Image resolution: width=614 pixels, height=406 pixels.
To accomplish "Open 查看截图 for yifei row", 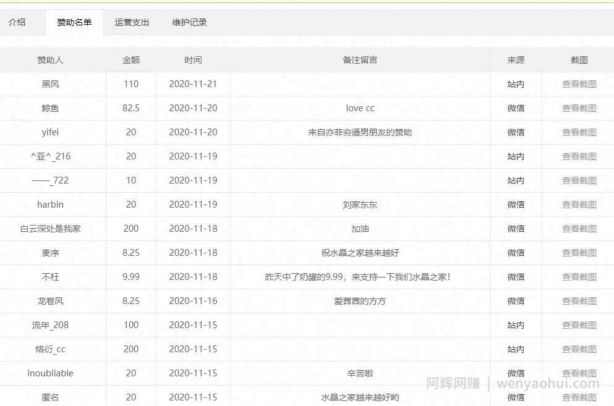I will tap(579, 132).
